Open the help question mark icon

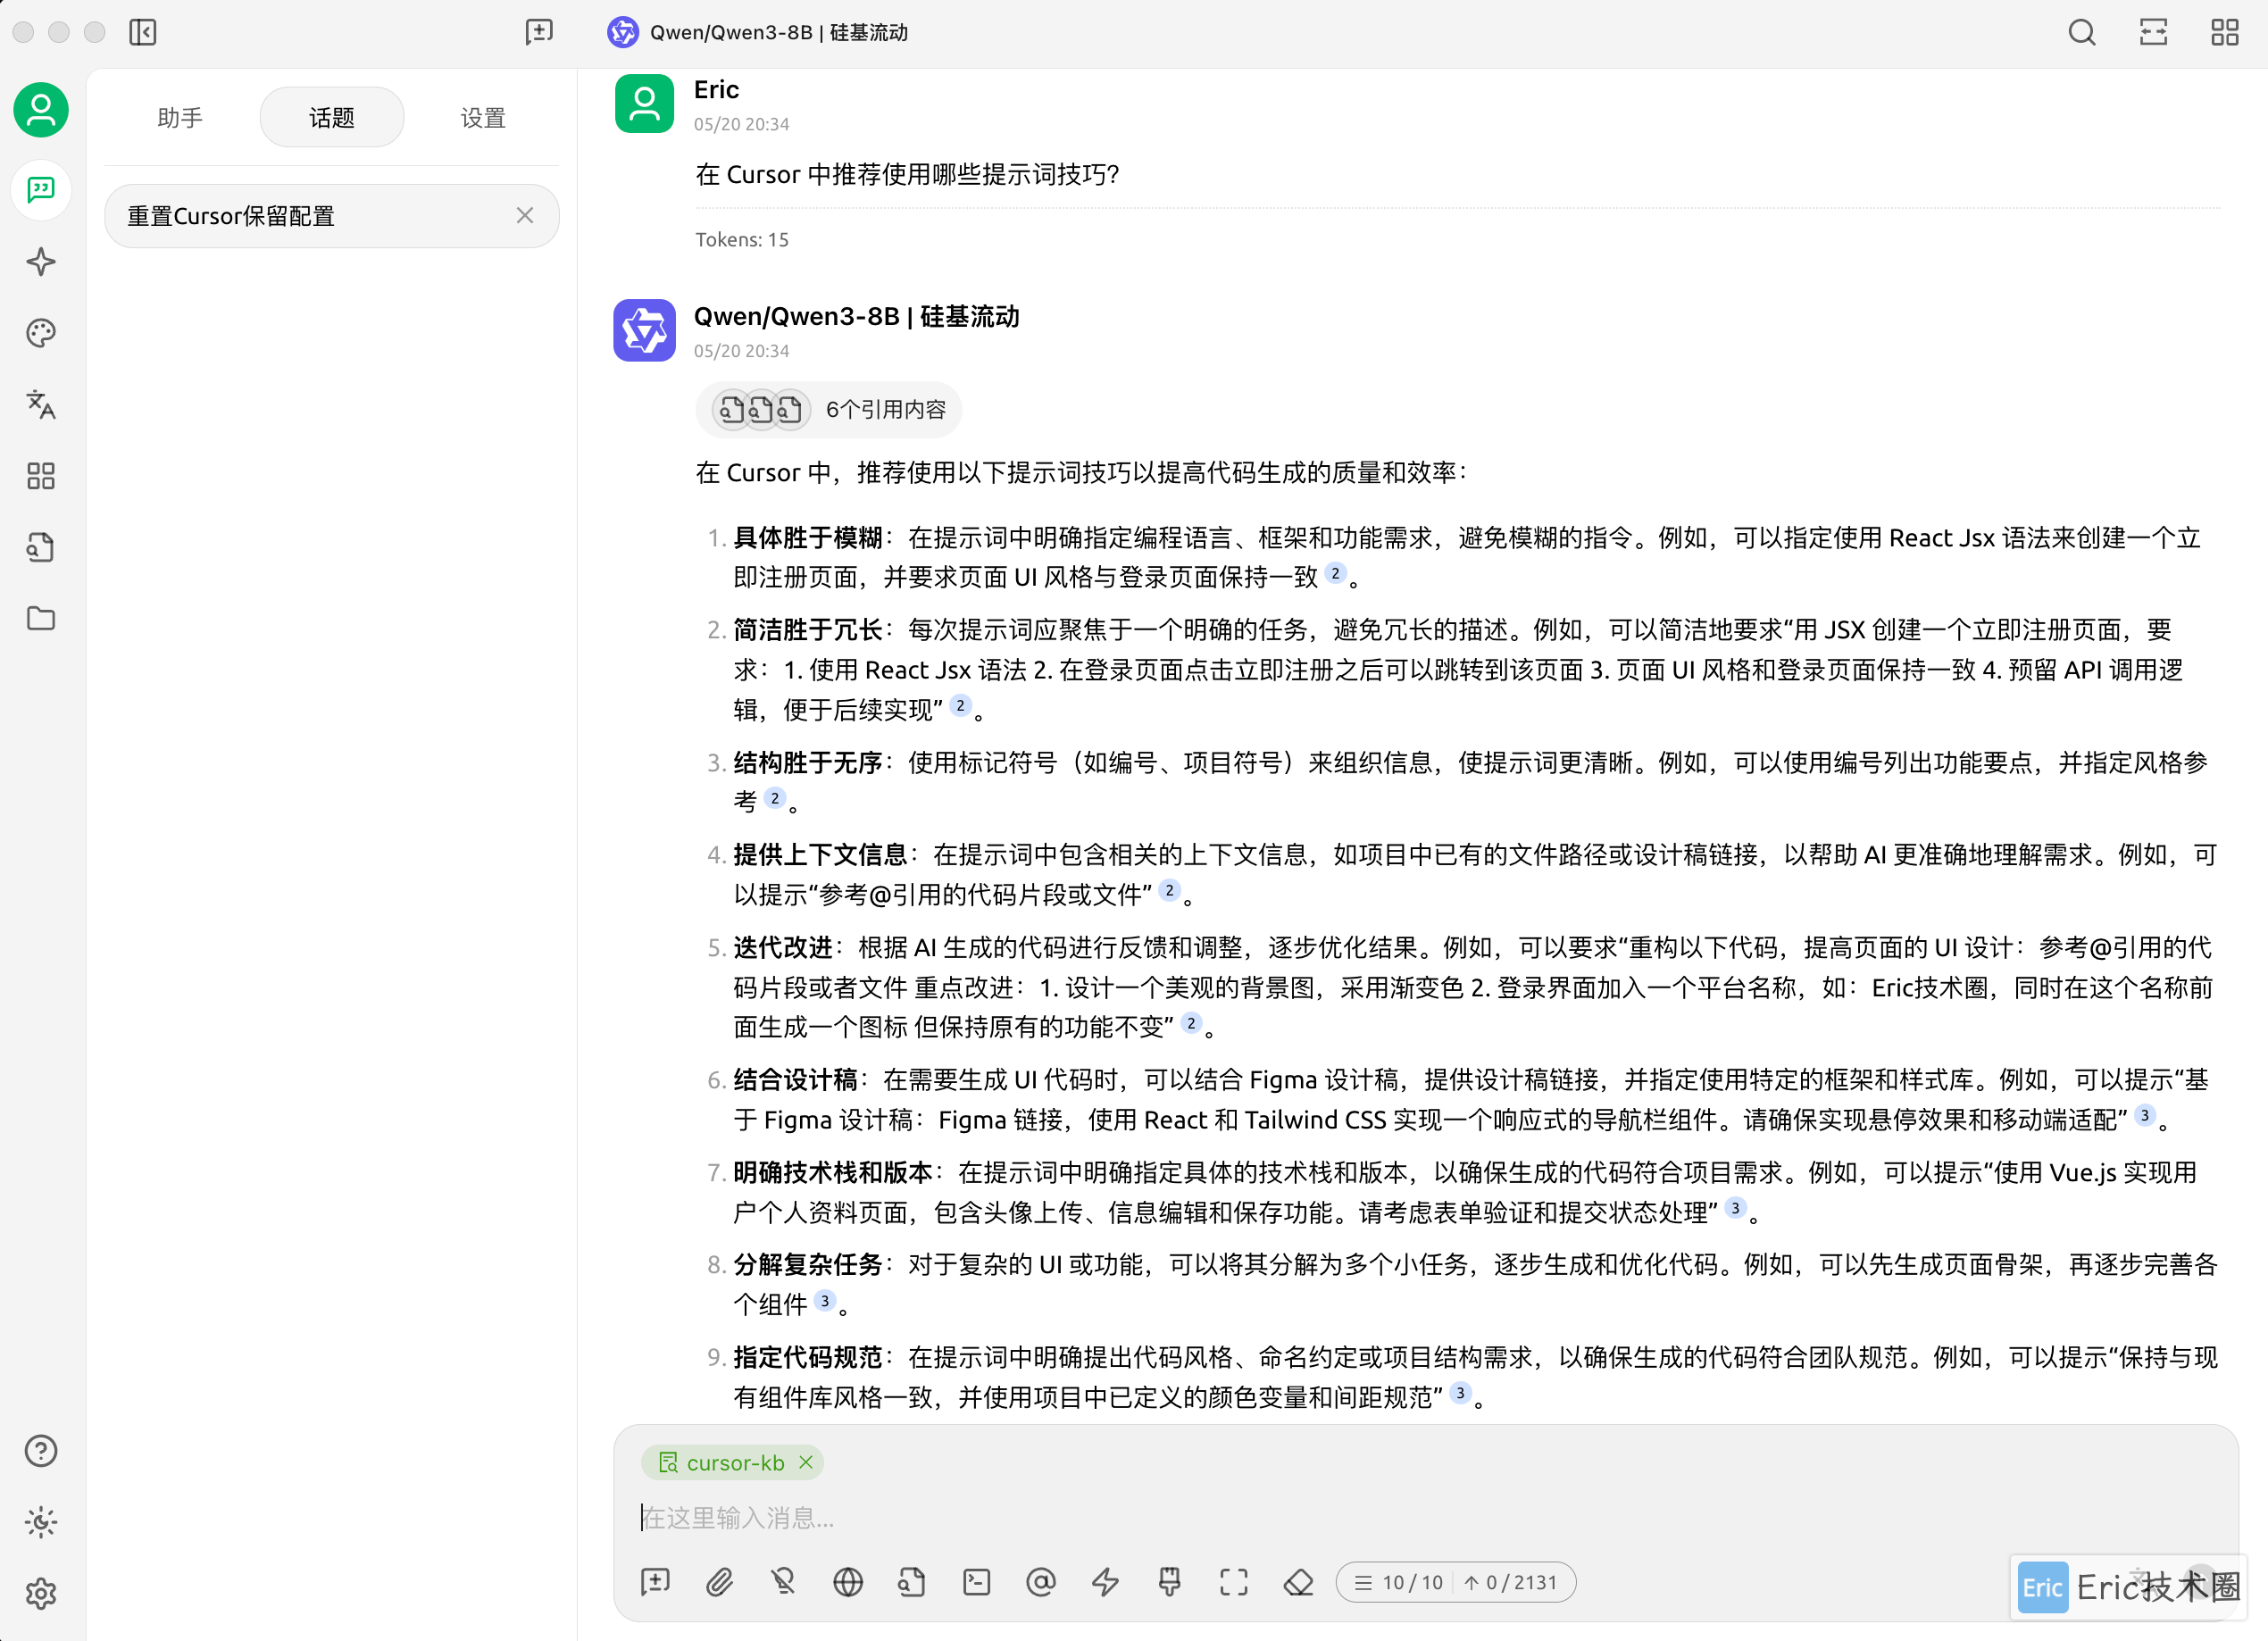[x=41, y=1450]
